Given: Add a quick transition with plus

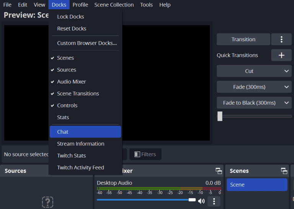Looking at the screenshot, I should coord(281,55).
